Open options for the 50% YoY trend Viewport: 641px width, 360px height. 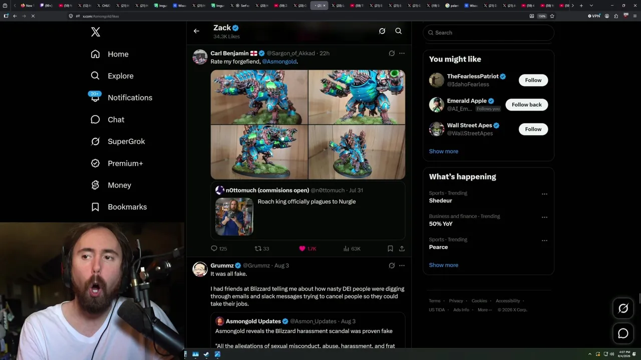point(544,217)
